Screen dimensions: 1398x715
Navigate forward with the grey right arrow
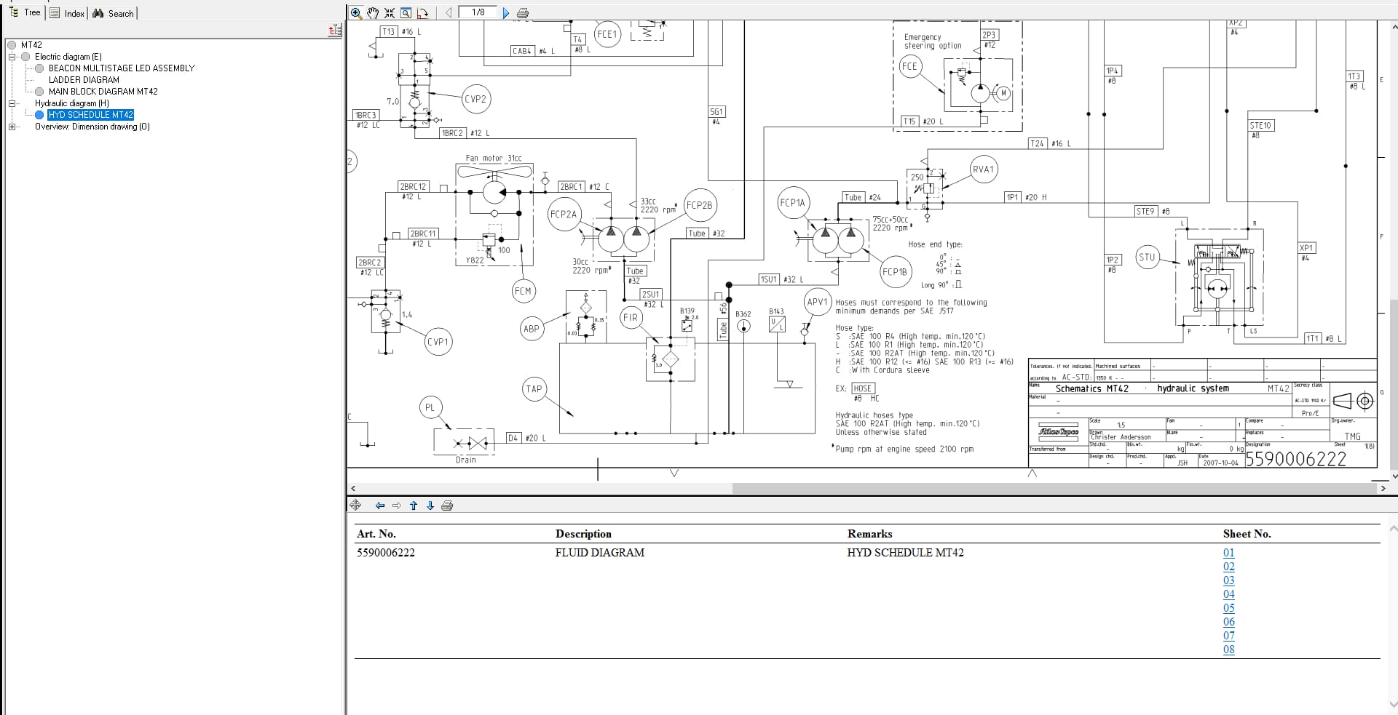(397, 506)
